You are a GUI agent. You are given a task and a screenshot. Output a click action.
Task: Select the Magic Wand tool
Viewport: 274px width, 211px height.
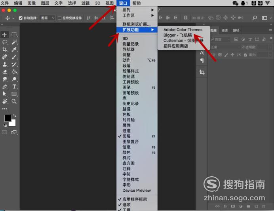pyautogui.click(x=14, y=42)
